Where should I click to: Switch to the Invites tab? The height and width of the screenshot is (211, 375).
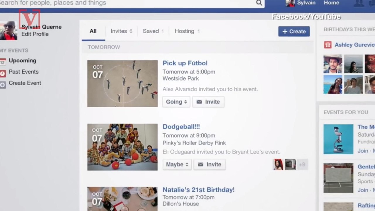click(x=121, y=31)
